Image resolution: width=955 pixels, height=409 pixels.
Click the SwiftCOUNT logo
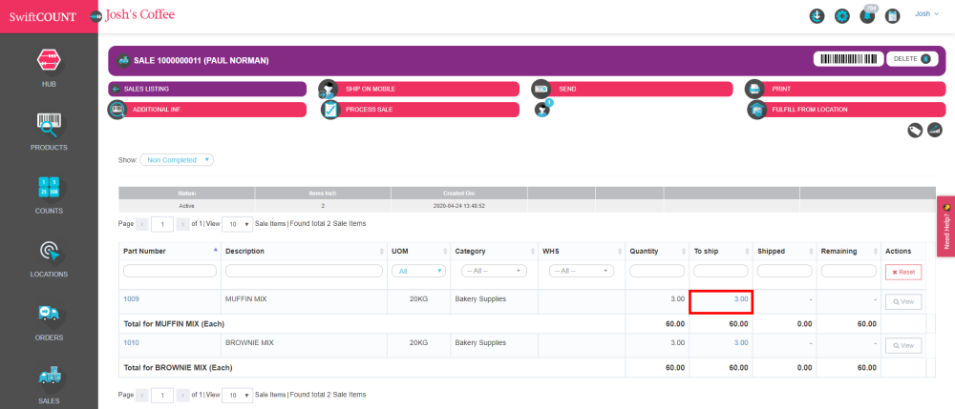43,17
